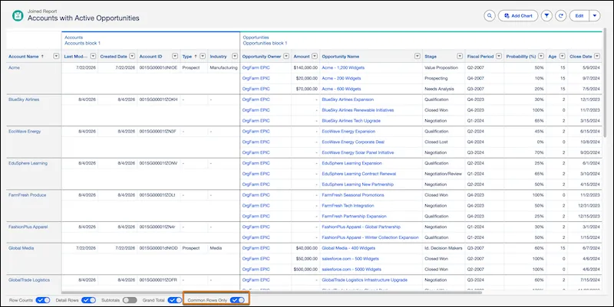Click the Add Chart button
The image size is (614, 307).
pos(518,15)
